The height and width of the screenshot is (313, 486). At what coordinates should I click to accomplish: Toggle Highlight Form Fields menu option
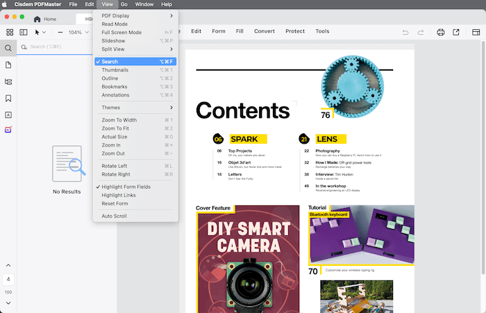tap(126, 187)
